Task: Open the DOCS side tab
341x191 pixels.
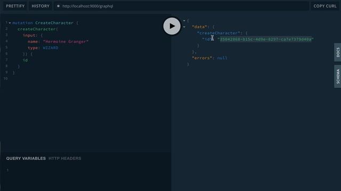Action: pos(337,52)
